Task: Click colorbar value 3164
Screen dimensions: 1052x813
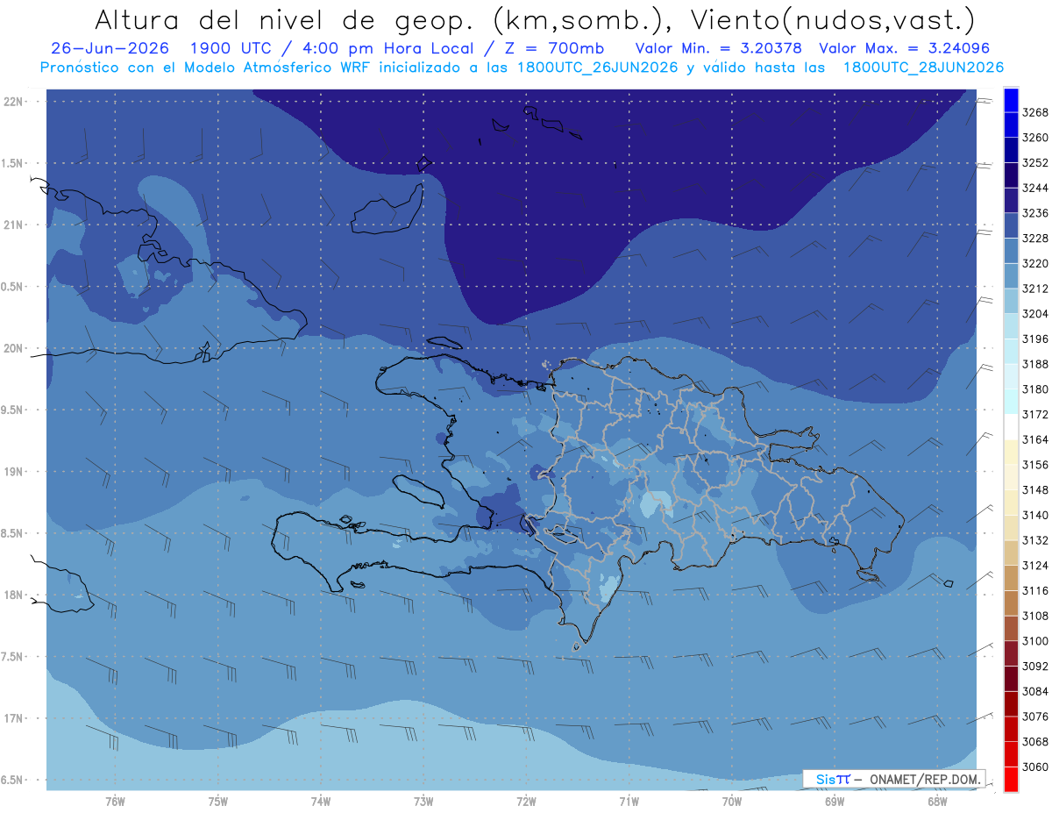Action: (1035, 439)
